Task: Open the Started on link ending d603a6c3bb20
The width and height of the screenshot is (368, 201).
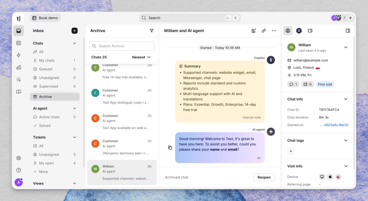Action: point(334,125)
